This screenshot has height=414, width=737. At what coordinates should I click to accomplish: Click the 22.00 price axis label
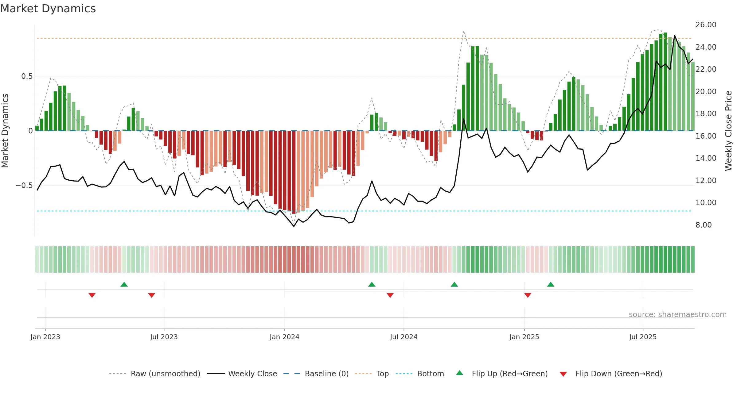click(x=706, y=69)
